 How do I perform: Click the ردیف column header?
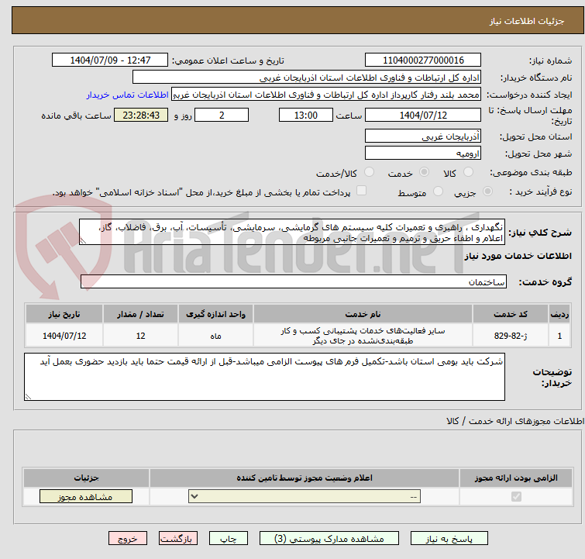559,315
